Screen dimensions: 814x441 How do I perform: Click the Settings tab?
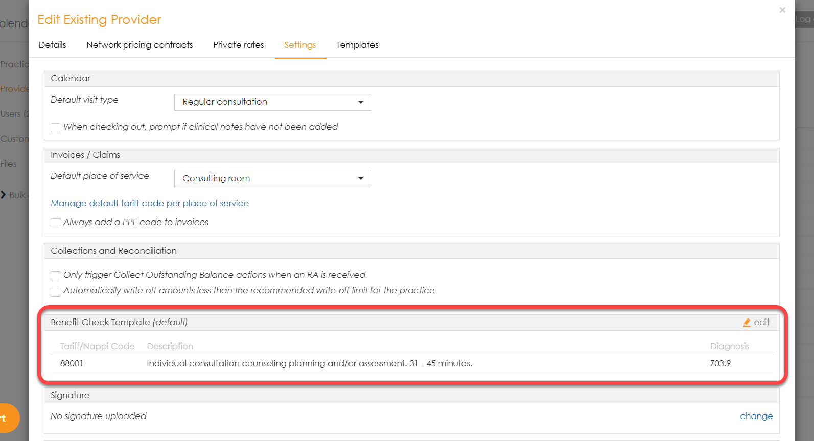click(300, 45)
